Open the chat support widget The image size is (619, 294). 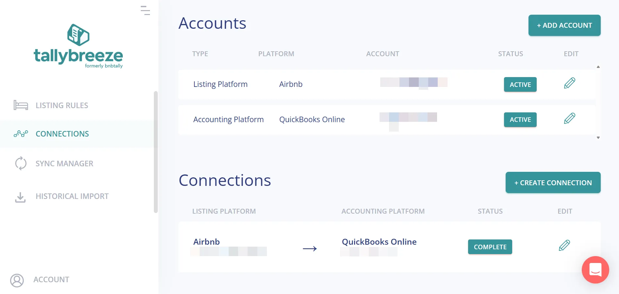click(595, 270)
